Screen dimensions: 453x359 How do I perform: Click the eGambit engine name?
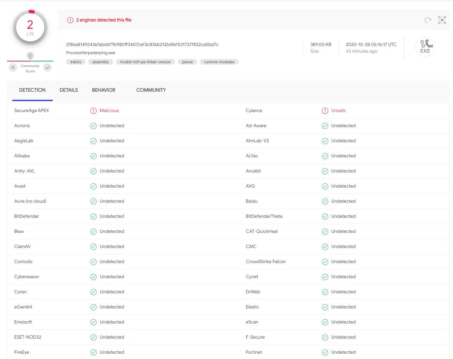click(23, 307)
